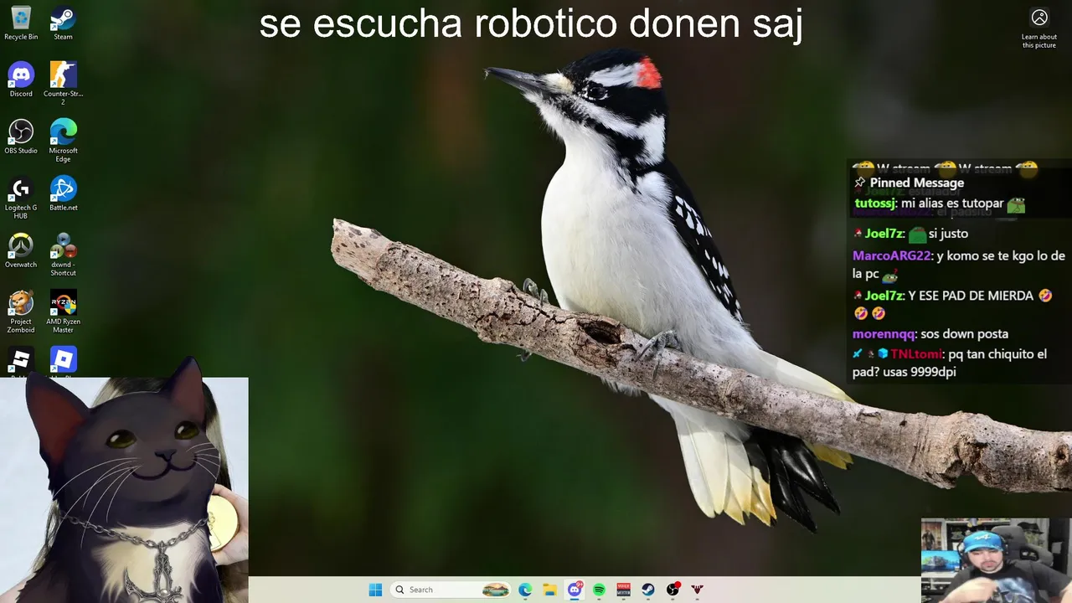
Task: Open OBS Studio desktop shortcut
Action: point(21,137)
